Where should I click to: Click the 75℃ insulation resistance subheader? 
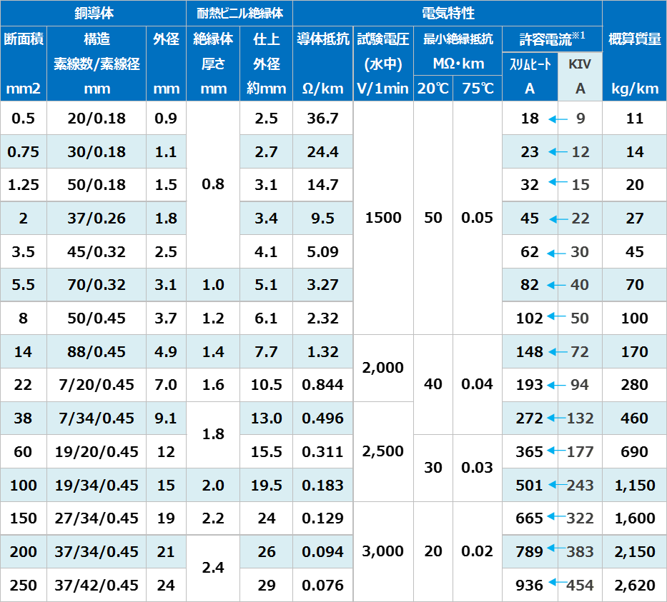pos(477,89)
